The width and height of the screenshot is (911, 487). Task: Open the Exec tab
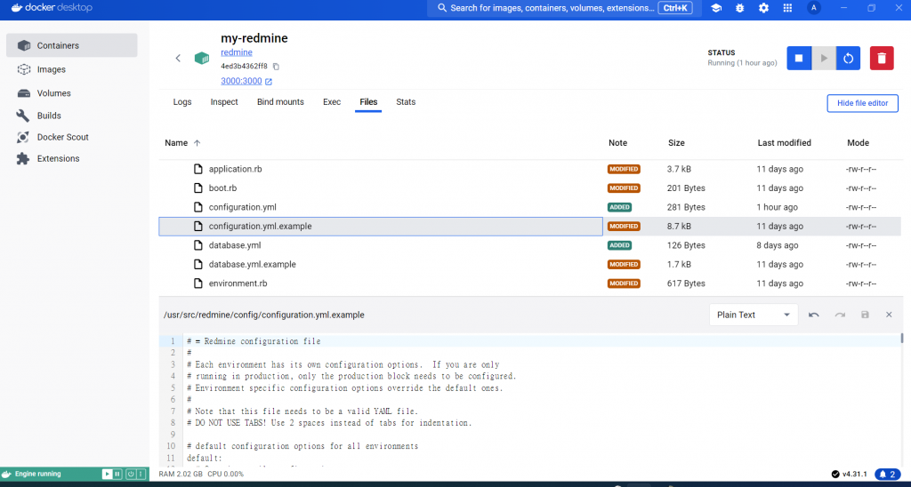point(332,101)
